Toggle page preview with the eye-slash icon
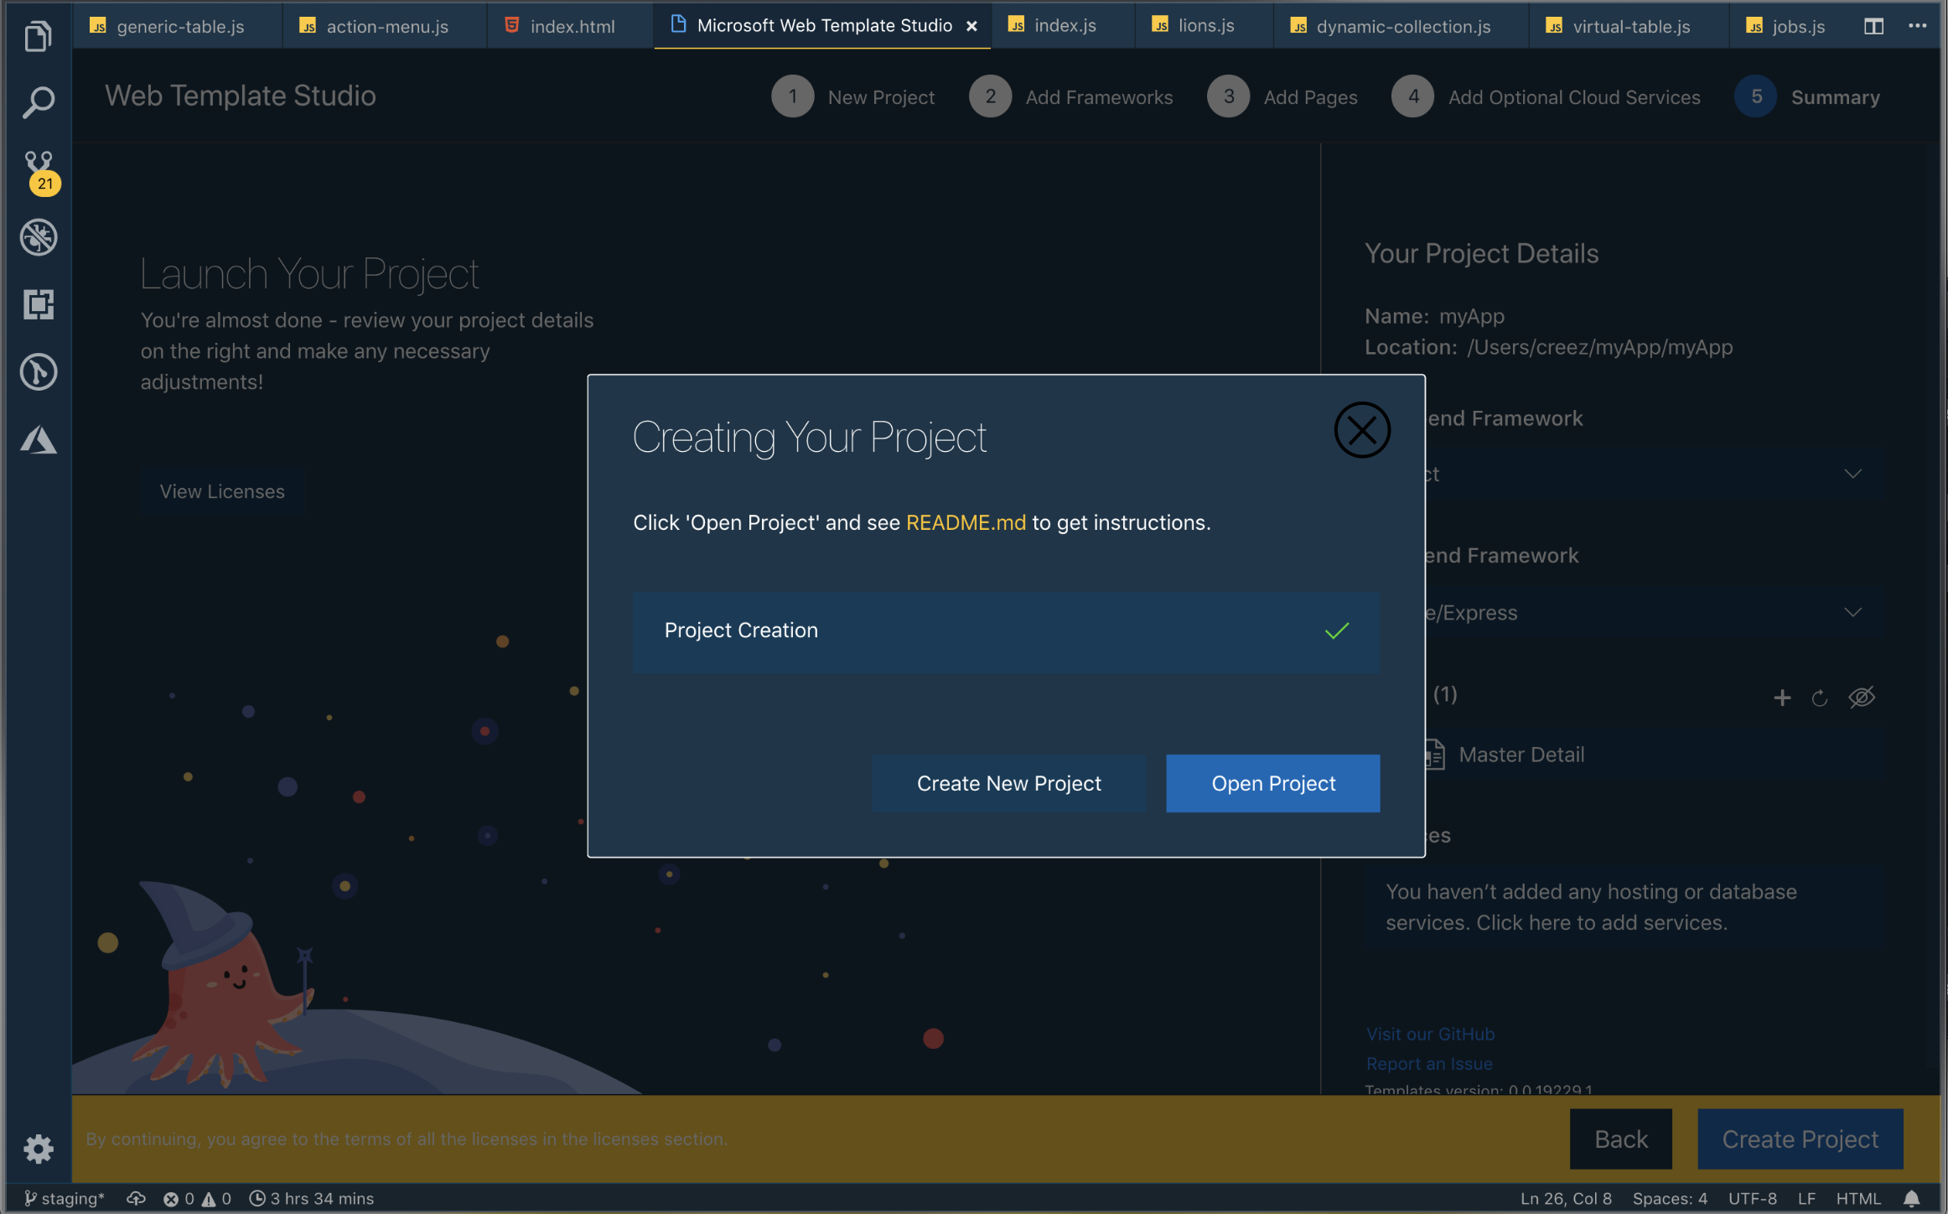1948x1214 pixels. pyautogui.click(x=1862, y=698)
